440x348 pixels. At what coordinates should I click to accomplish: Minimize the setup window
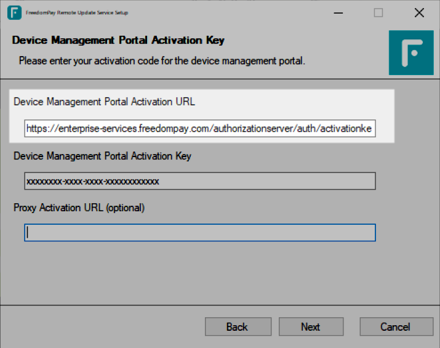coord(338,13)
